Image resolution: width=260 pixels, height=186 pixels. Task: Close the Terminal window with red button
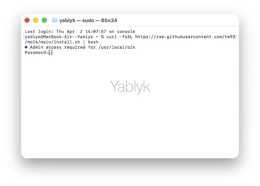tap(27, 20)
